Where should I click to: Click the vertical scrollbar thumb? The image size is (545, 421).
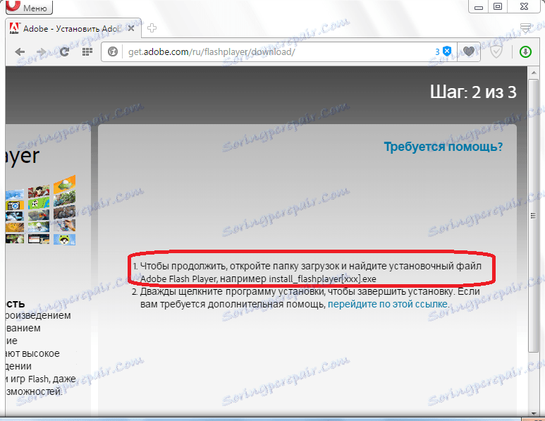(533, 216)
